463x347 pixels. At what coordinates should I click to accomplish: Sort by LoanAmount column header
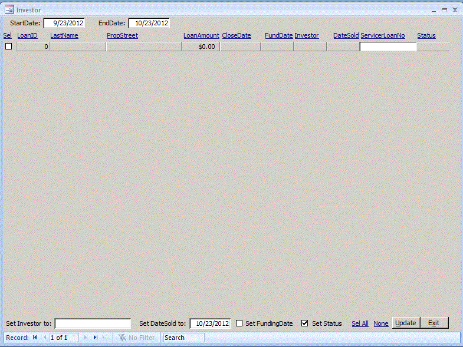(x=201, y=35)
